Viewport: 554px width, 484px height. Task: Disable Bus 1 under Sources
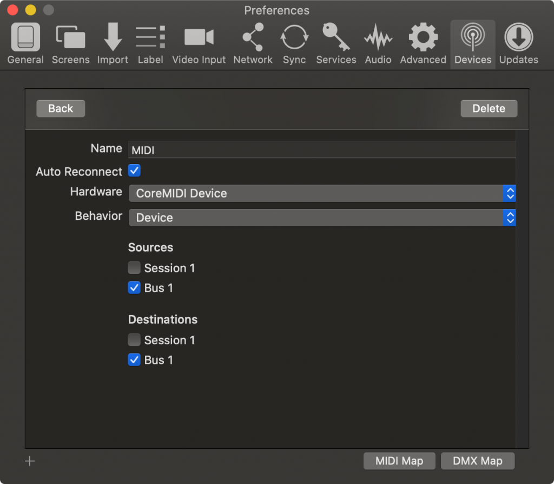pyautogui.click(x=134, y=287)
